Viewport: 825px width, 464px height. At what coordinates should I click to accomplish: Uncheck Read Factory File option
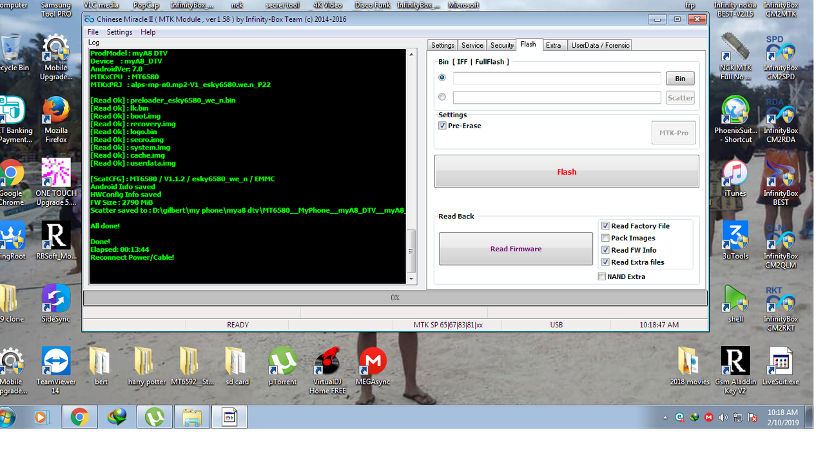(x=605, y=226)
